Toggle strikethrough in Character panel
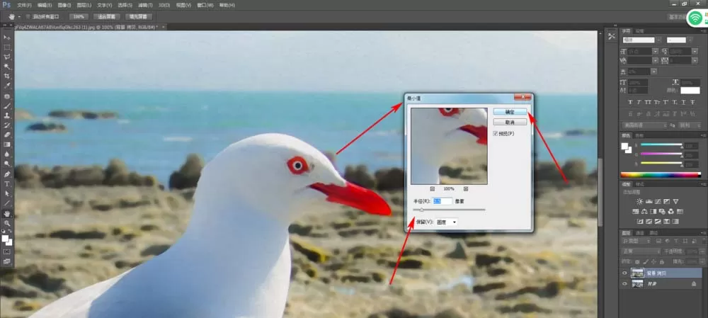 (x=692, y=102)
